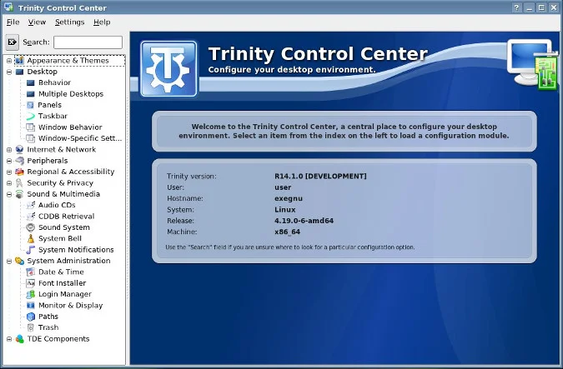Click the Behavior module icon

[31, 82]
